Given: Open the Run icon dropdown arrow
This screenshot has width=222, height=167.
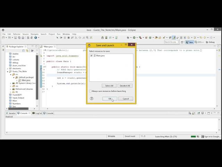Looking at the screenshot, I should [137, 38].
